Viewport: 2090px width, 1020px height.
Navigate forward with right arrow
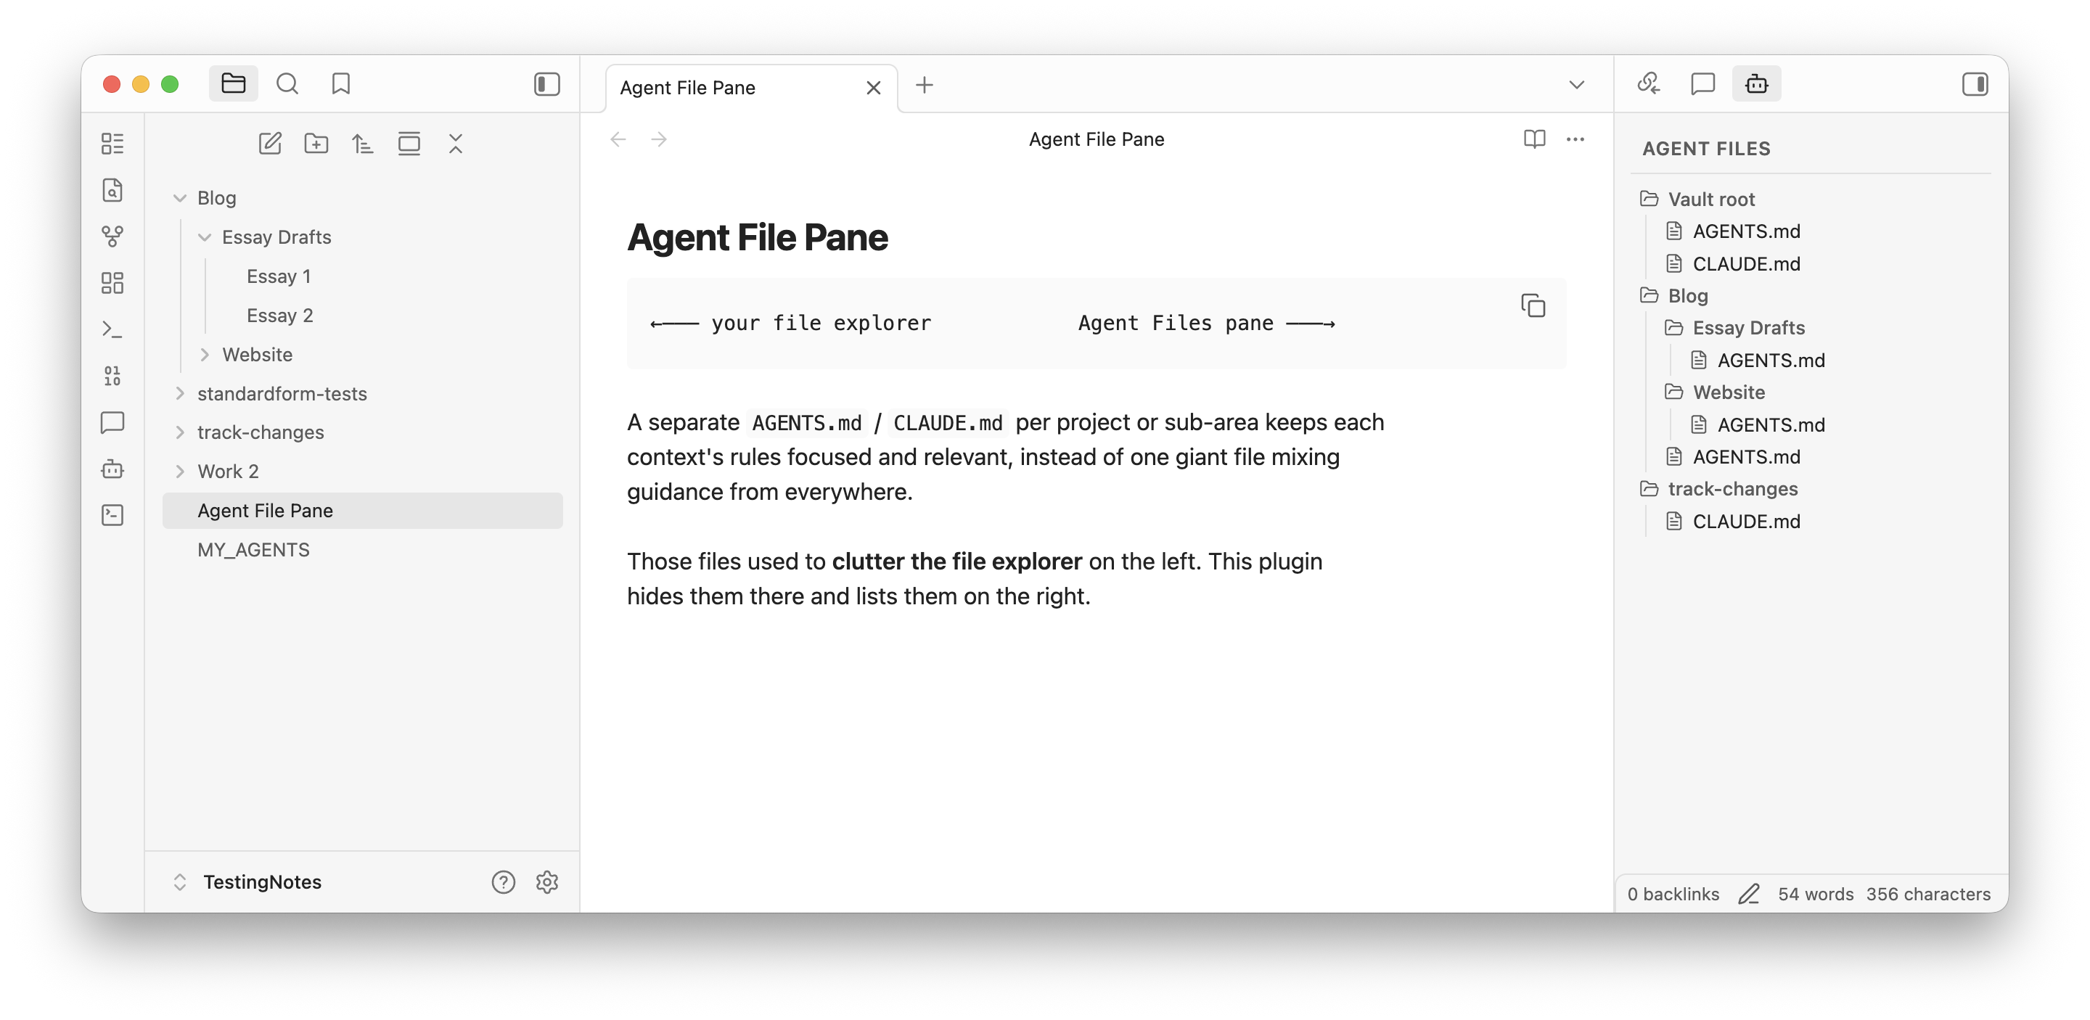coord(659,139)
